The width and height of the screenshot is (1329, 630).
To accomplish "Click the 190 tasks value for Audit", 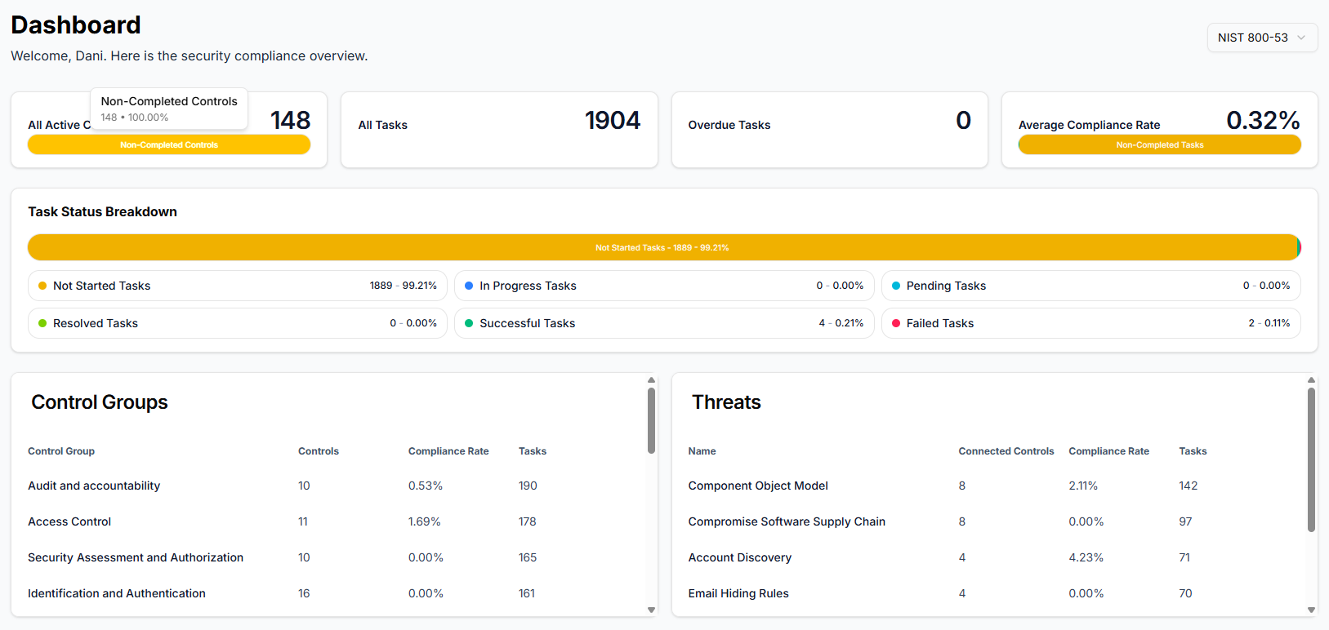I will 528,486.
